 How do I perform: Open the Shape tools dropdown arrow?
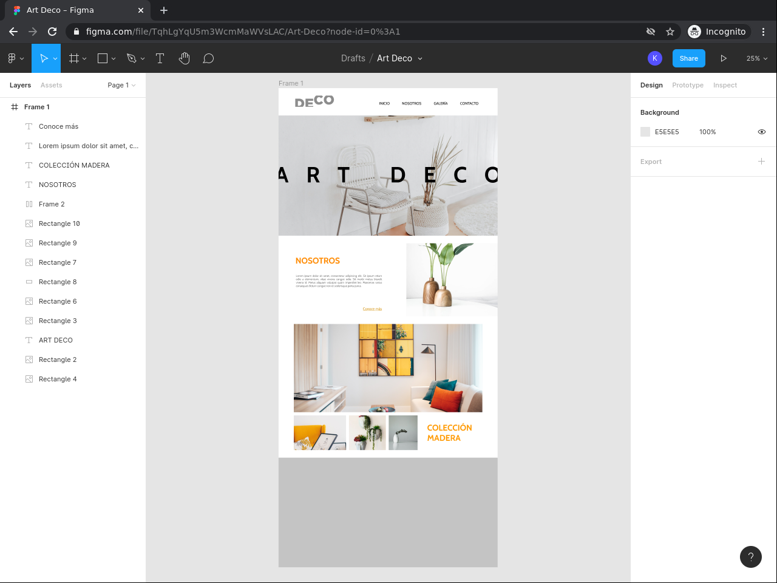(x=114, y=58)
